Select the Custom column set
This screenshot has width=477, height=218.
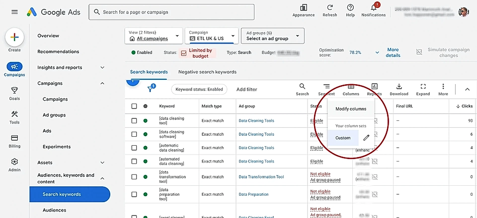click(343, 138)
